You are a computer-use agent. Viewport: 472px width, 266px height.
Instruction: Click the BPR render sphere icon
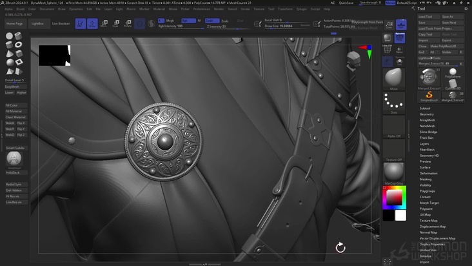[387, 38]
